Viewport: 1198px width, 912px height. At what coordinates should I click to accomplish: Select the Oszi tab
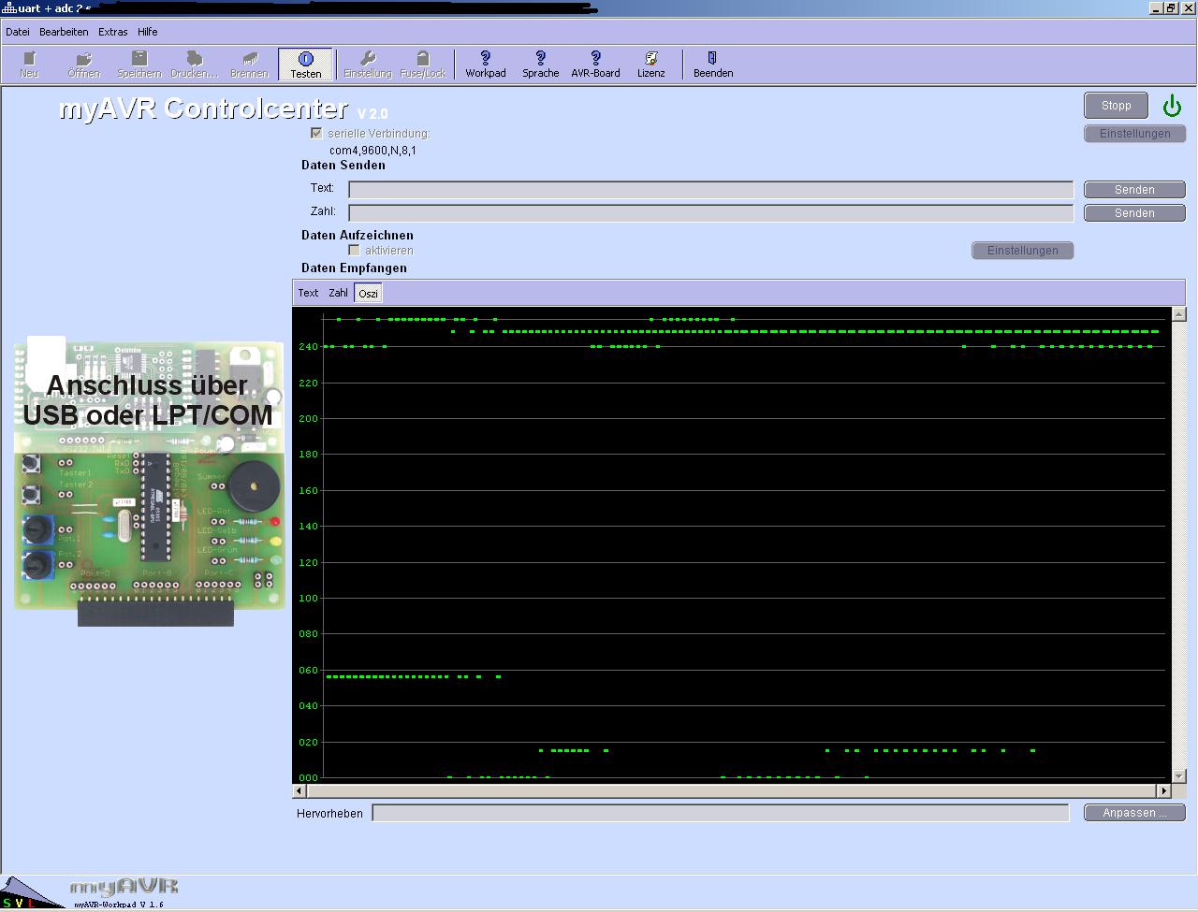pyautogui.click(x=368, y=293)
